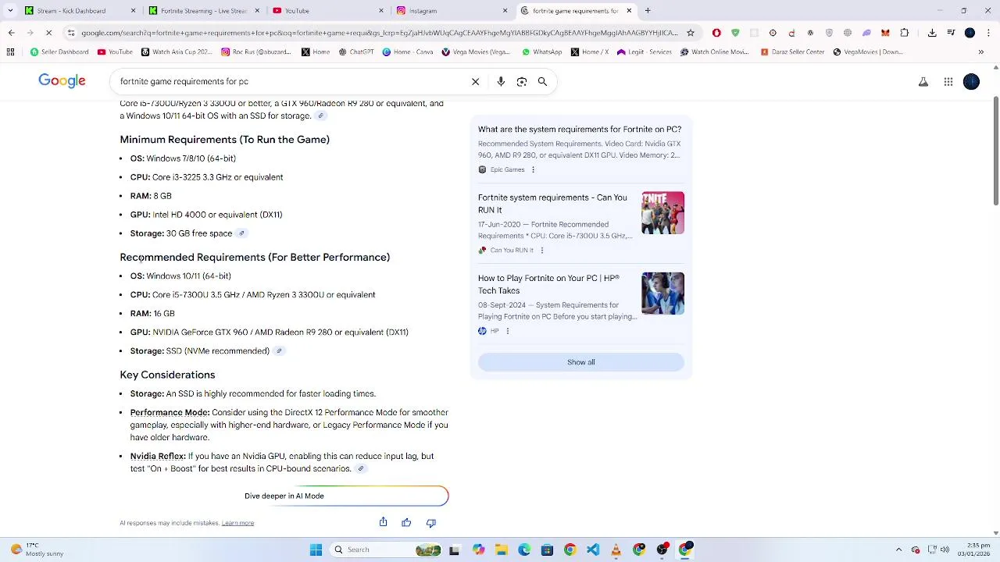Open Home - Canva bookmark
Screen dimensions: 1000x562
click(408, 52)
